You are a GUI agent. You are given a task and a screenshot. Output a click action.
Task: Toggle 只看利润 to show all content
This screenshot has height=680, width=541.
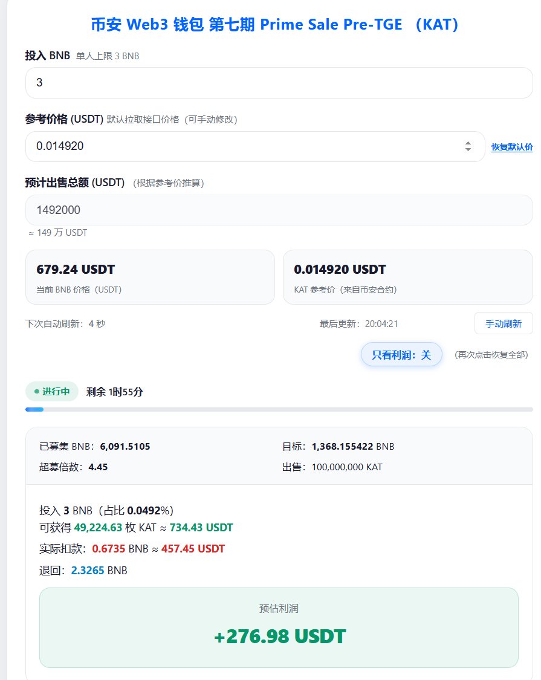tap(401, 354)
